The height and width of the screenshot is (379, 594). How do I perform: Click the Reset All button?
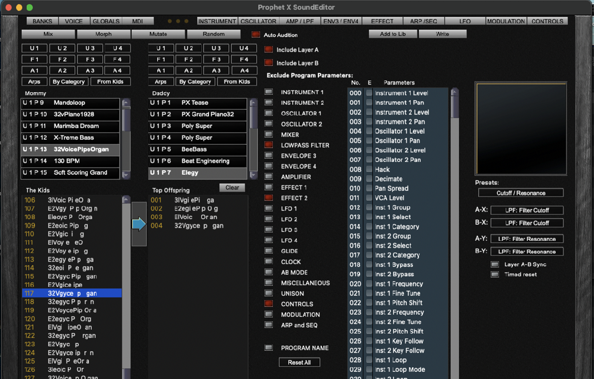click(300, 362)
